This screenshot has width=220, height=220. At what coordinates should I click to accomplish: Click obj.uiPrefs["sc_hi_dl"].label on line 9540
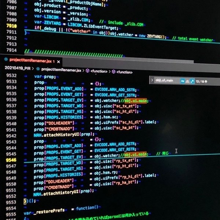(125, 122)
